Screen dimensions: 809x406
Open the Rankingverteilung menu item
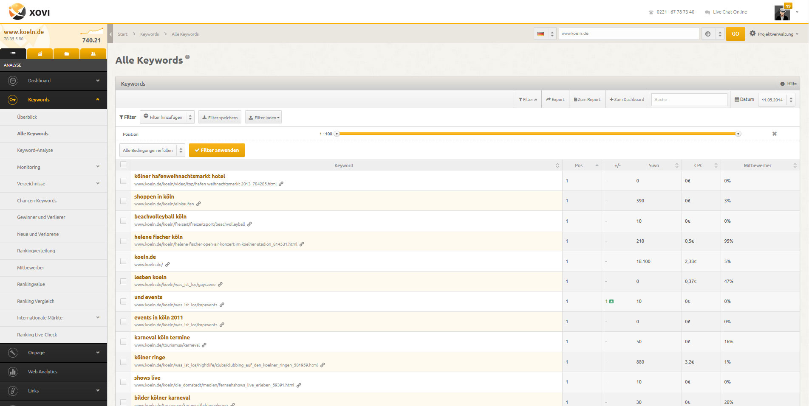[36, 251]
